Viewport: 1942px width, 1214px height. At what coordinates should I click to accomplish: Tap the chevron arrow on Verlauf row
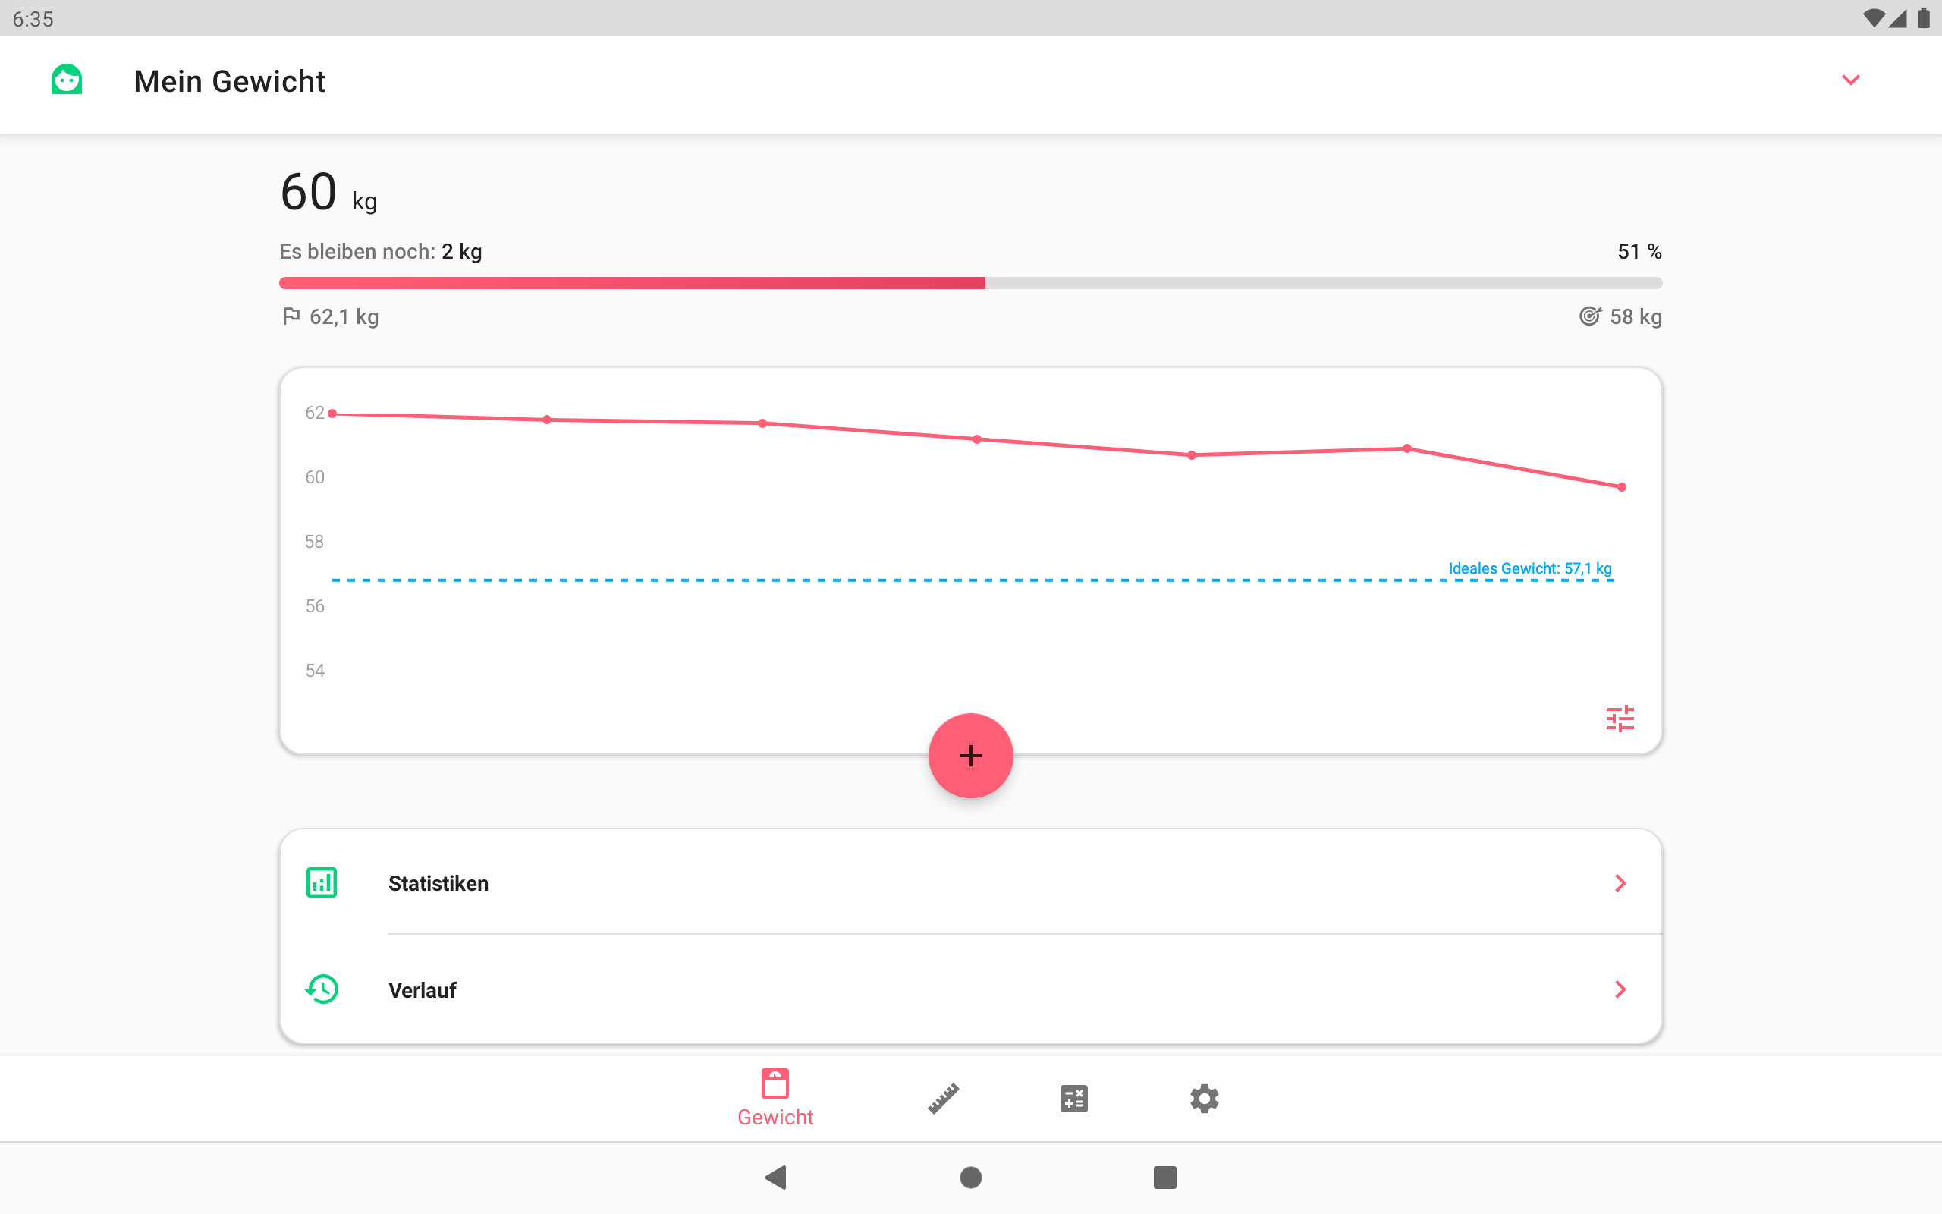tap(1620, 989)
